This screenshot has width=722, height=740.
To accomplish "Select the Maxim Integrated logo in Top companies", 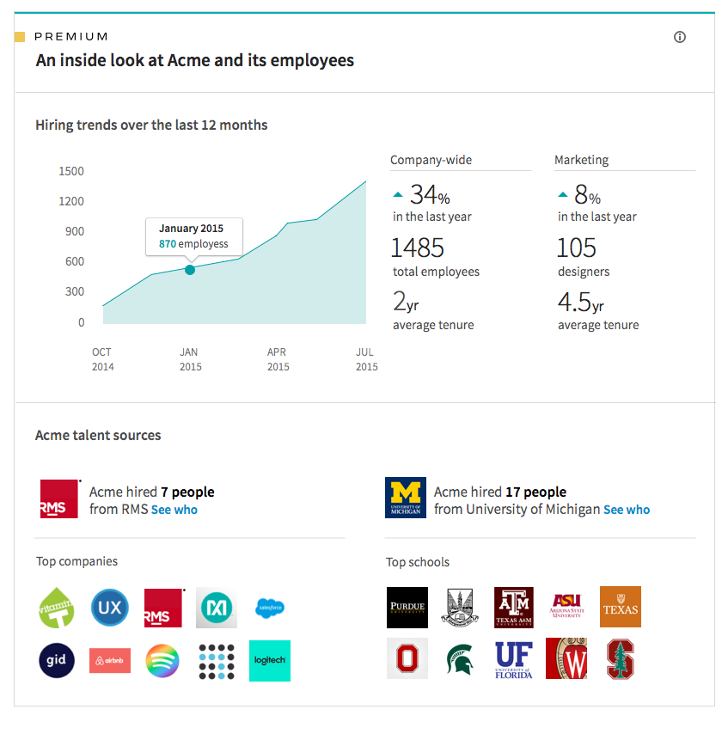I will (216, 608).
